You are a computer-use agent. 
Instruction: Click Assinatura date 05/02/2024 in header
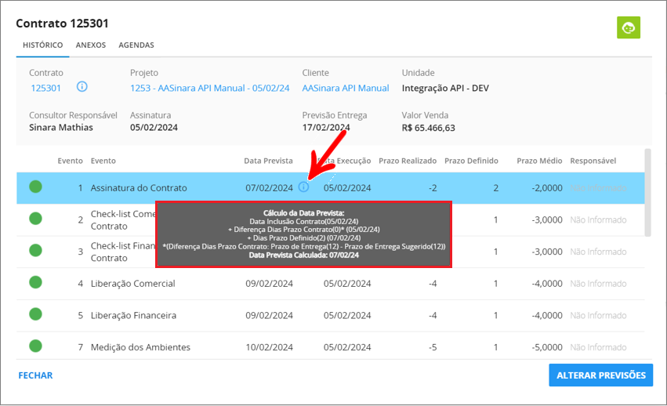154,128
